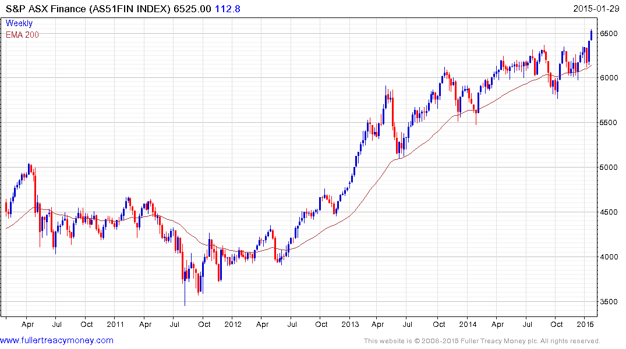Click the 2011 label on time axis
This screenshot has height=349, width=626.
[x=115, y=324]
